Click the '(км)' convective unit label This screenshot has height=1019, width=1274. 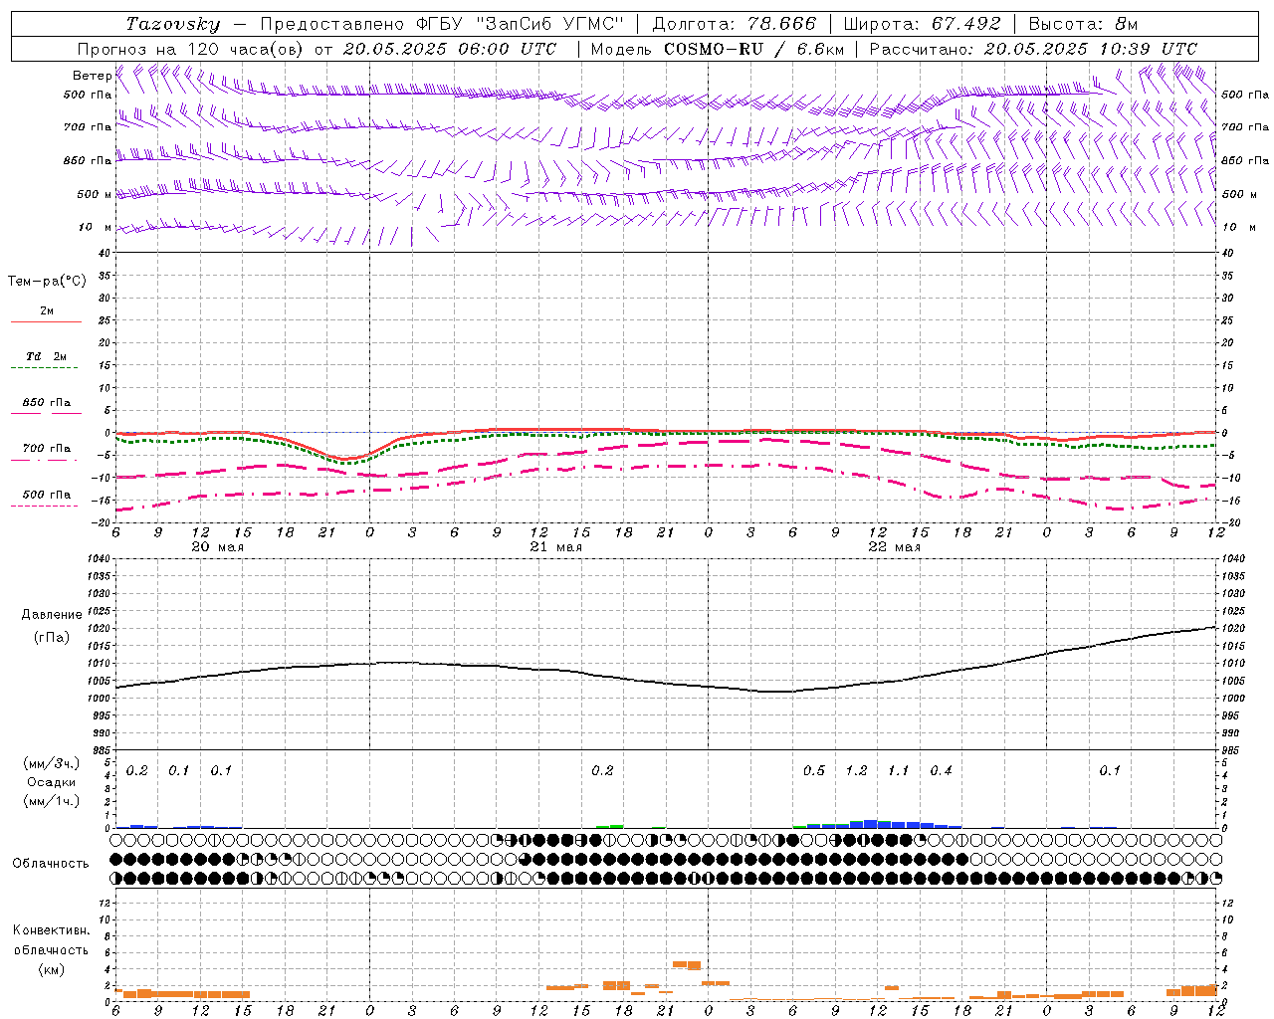[x=51, y=969]
